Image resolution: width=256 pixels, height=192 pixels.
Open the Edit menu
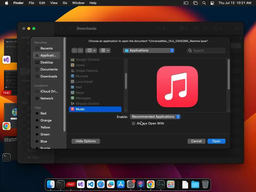point(42,3)
